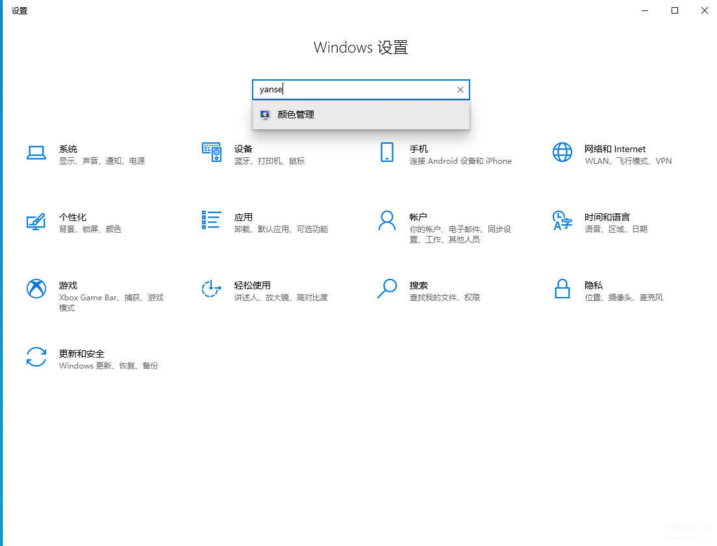Open the 隐私 settings title

tap(594, 285)
